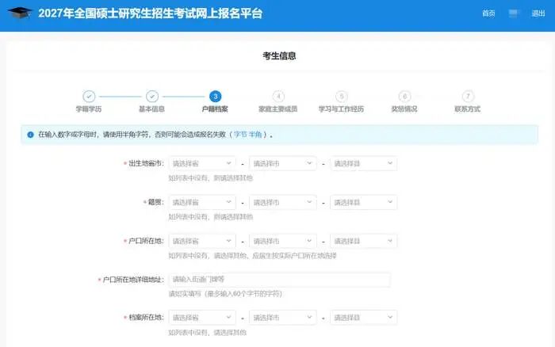The image size is (555, 347).
Task: Jump to step 7 联系方式 circle
Action: [468, 96]
